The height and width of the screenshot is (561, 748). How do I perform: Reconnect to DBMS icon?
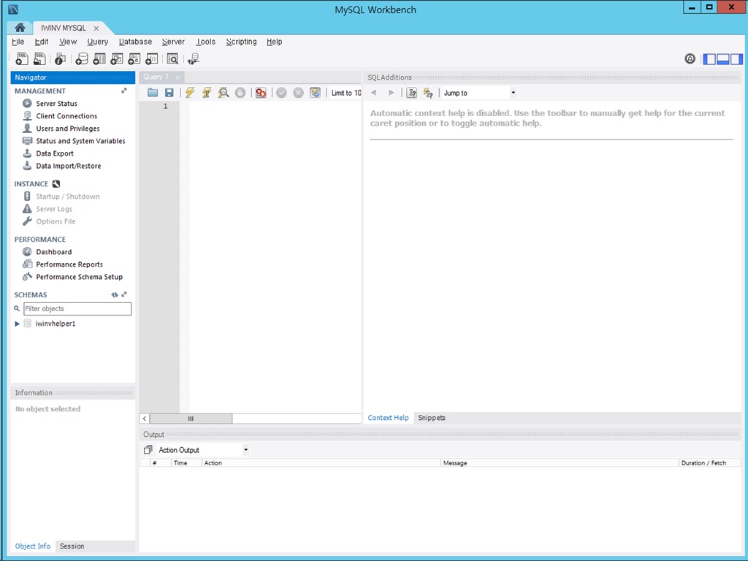194,58
